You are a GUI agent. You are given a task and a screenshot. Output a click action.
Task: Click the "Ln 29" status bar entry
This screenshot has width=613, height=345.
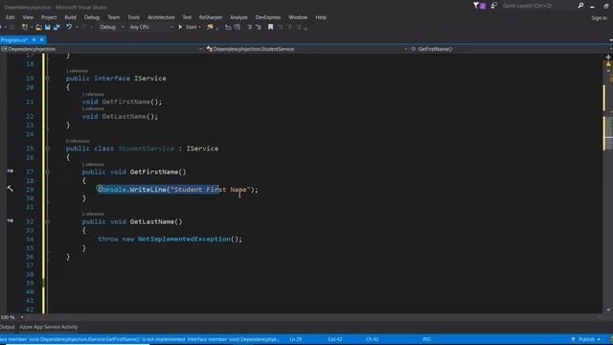coord(296,339)
